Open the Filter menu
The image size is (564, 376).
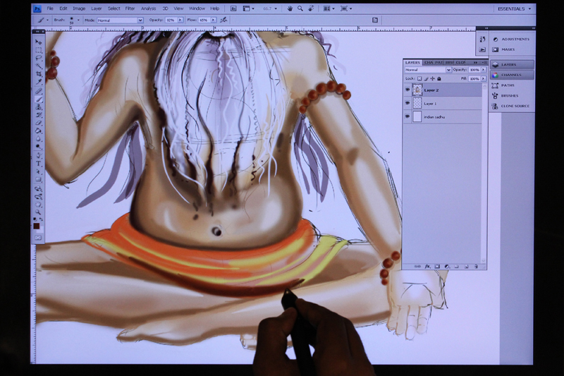(130, 8)
